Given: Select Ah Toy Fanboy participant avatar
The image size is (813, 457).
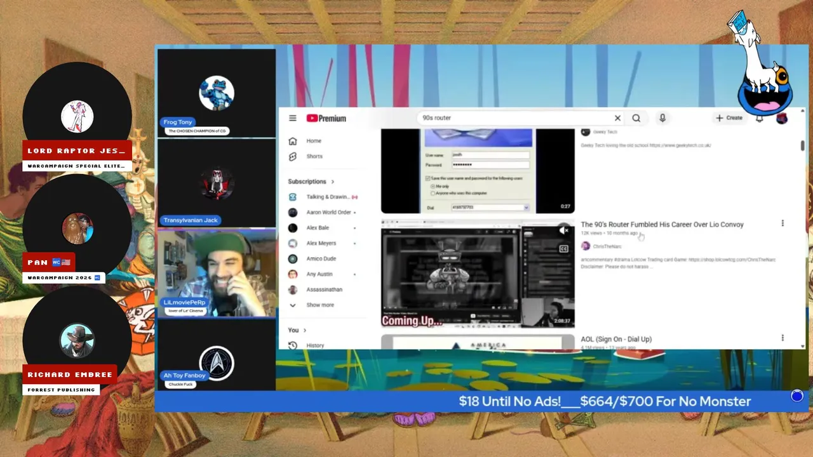Looking at the screenshot, I should click(x=217, y=363).
